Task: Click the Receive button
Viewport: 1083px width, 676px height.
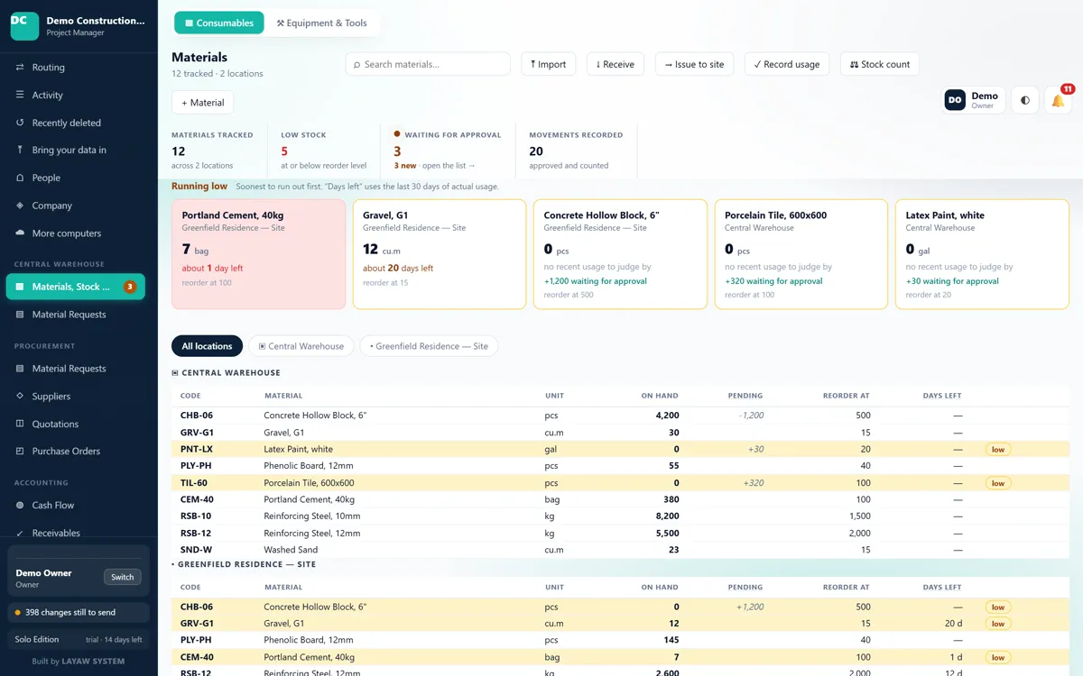Action: [x=616, y=64]
